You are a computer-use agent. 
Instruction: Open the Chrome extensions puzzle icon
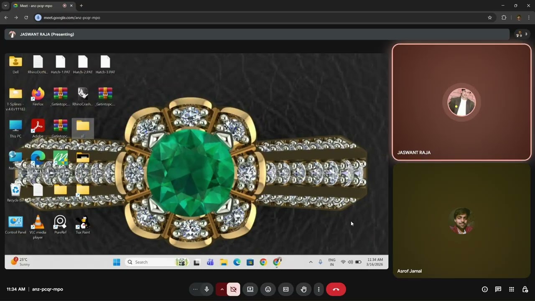(504, 18)
